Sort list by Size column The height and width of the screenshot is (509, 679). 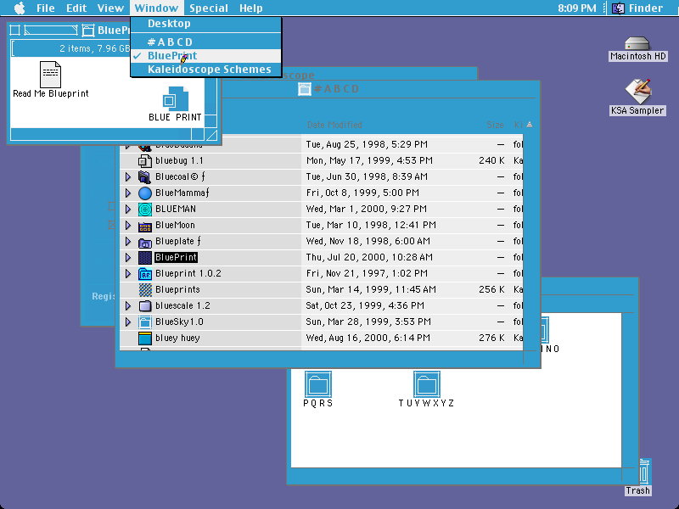coord(495,125)
